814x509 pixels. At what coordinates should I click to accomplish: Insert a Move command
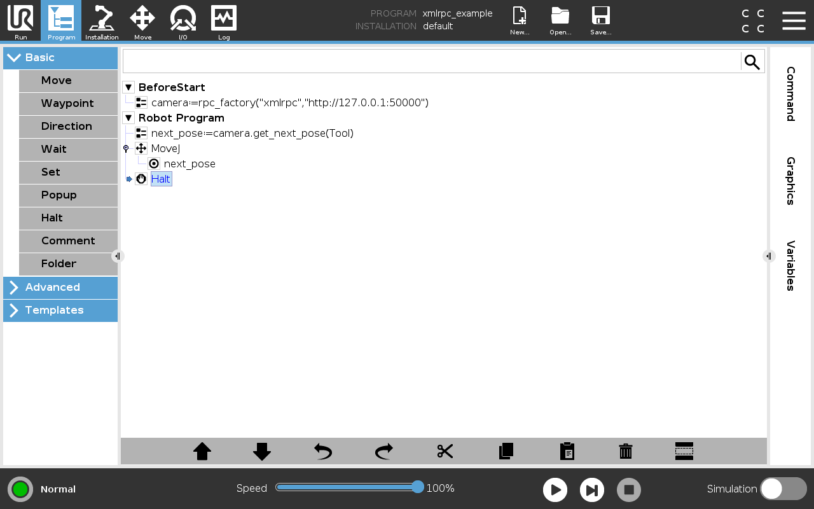(x=68, y=81)
